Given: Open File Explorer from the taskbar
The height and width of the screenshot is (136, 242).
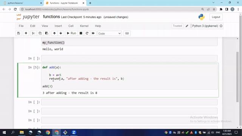Looking at the screenshot, I should click(x=22, y=133).
